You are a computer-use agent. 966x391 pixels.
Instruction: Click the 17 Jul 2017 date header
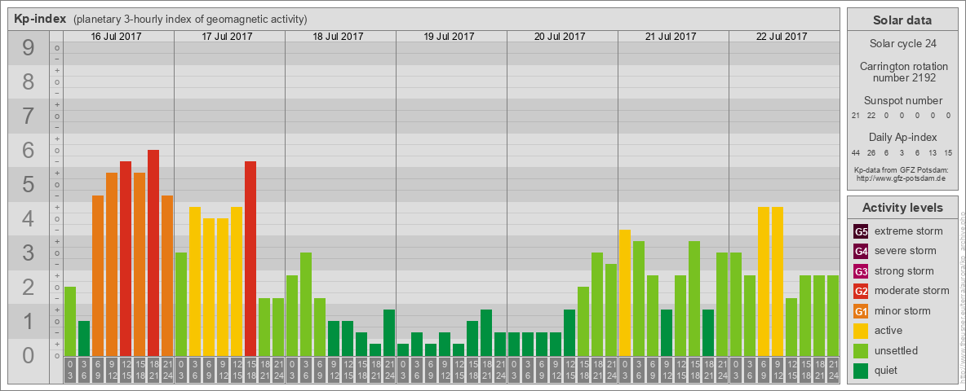point(228,37)
